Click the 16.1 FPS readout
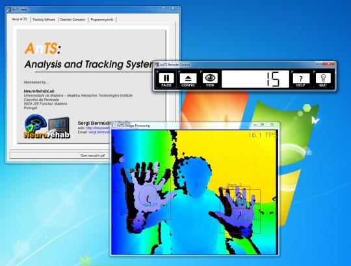 pos(263,135)
